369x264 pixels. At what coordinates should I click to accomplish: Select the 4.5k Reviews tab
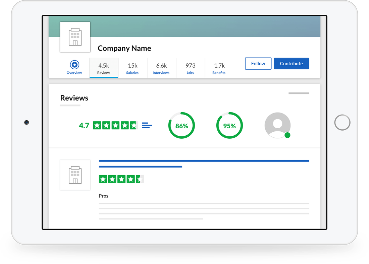point(104,68)
